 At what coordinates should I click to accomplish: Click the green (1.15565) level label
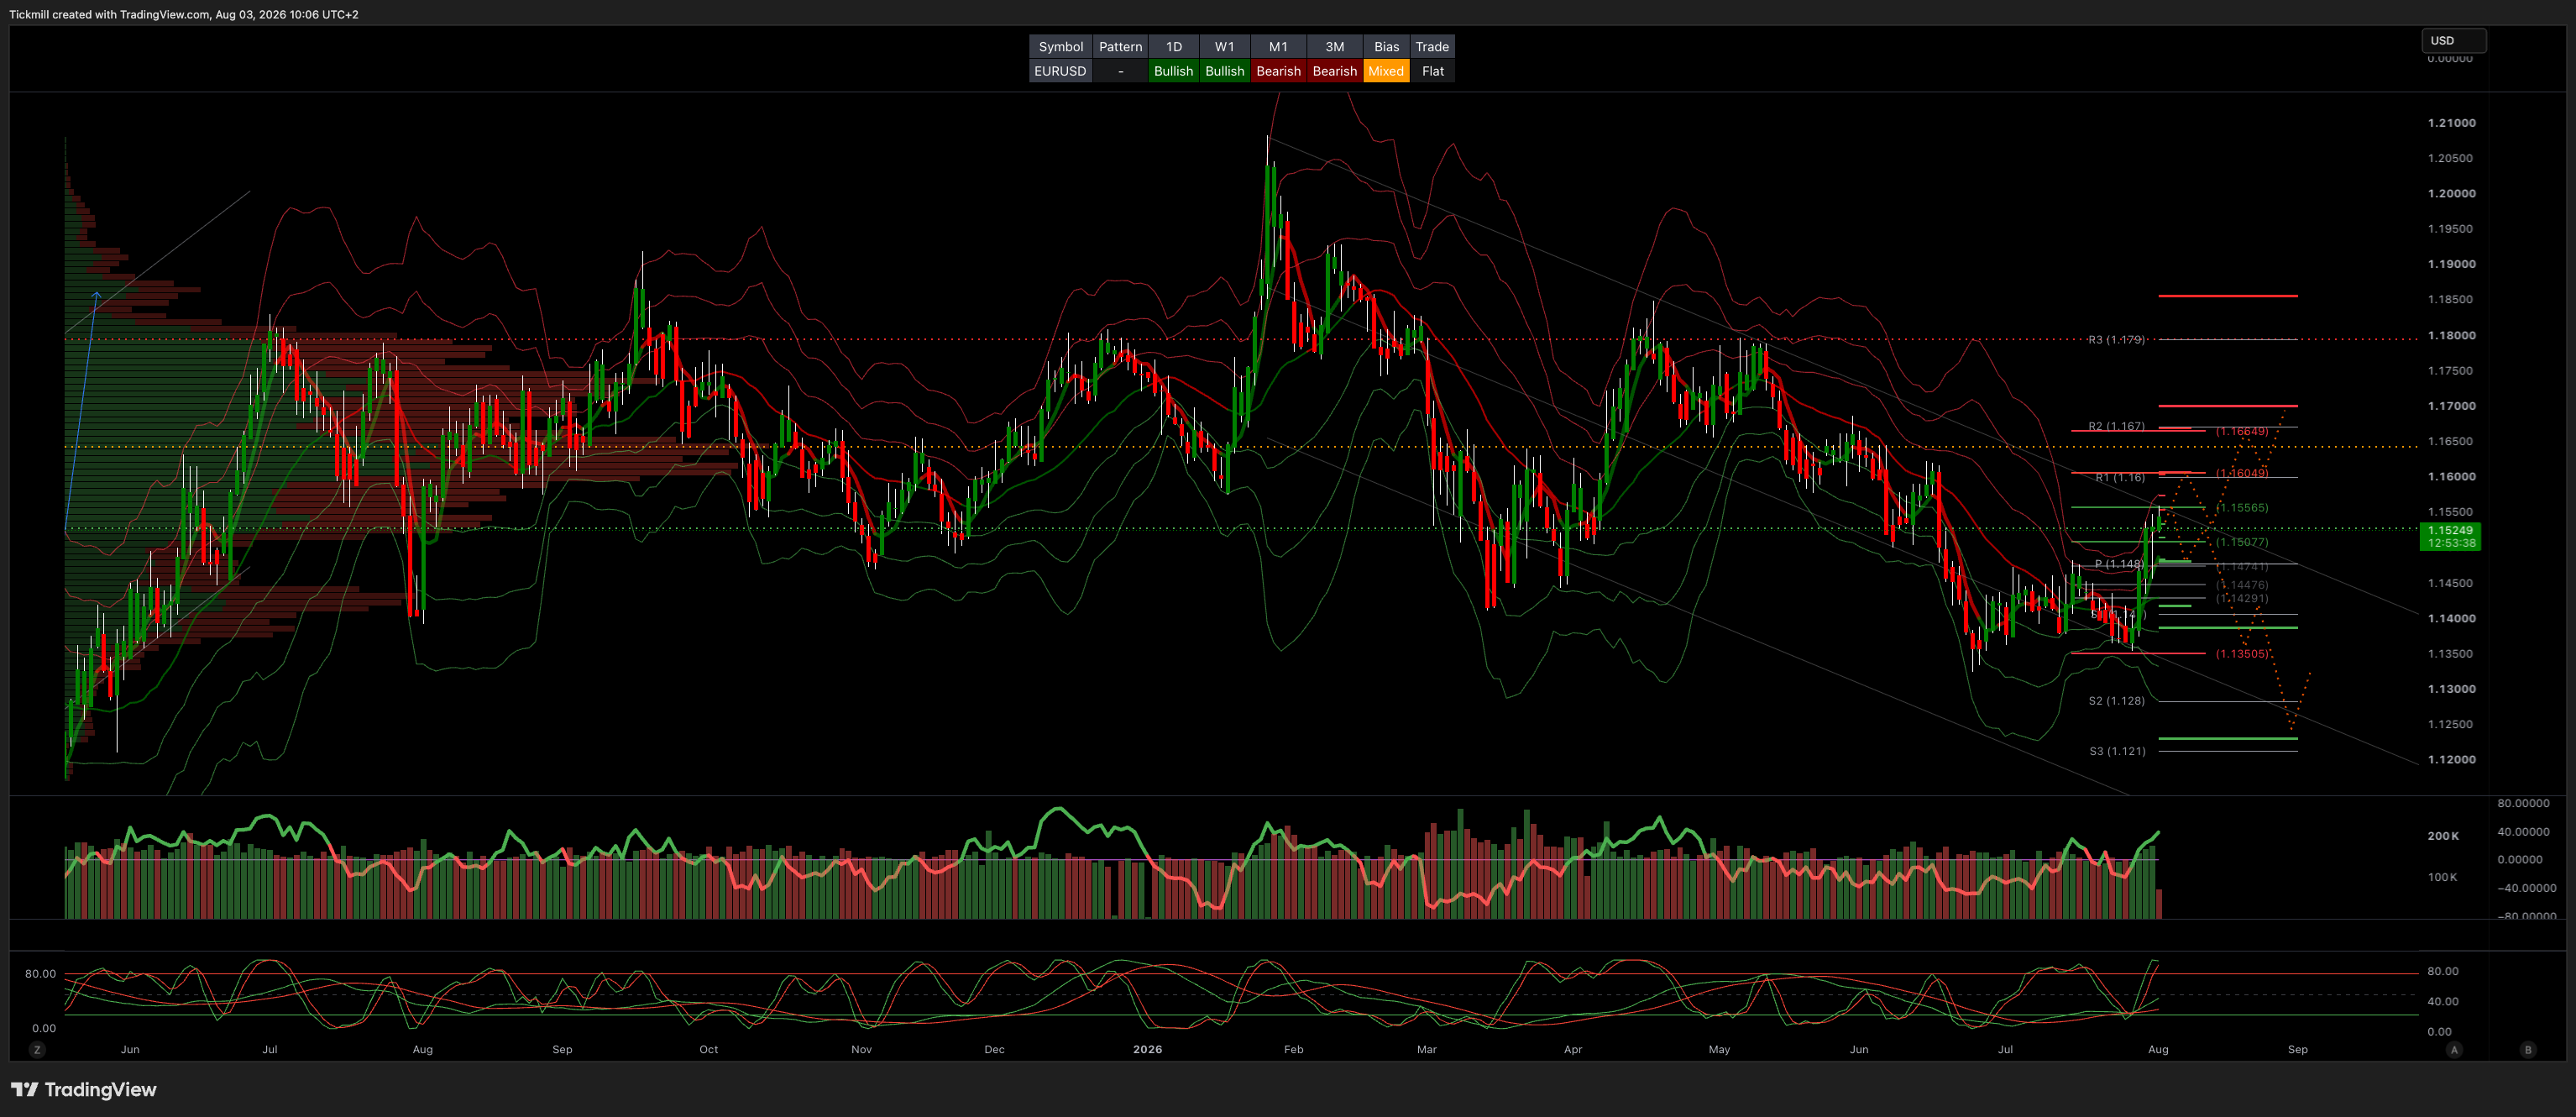point(2242,508)
